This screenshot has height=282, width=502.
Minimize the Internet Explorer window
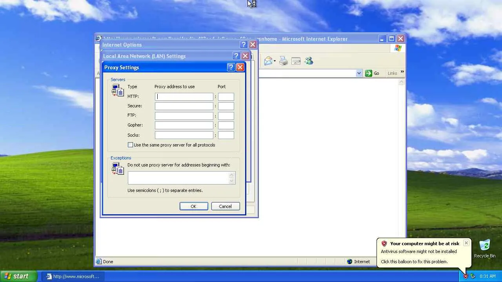point(382,39)
